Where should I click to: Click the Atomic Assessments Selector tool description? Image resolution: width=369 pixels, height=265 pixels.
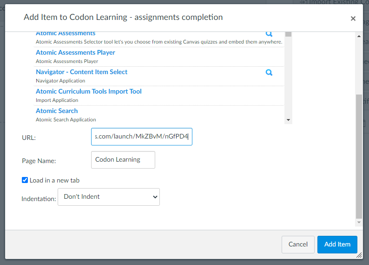tap(159, 42)
